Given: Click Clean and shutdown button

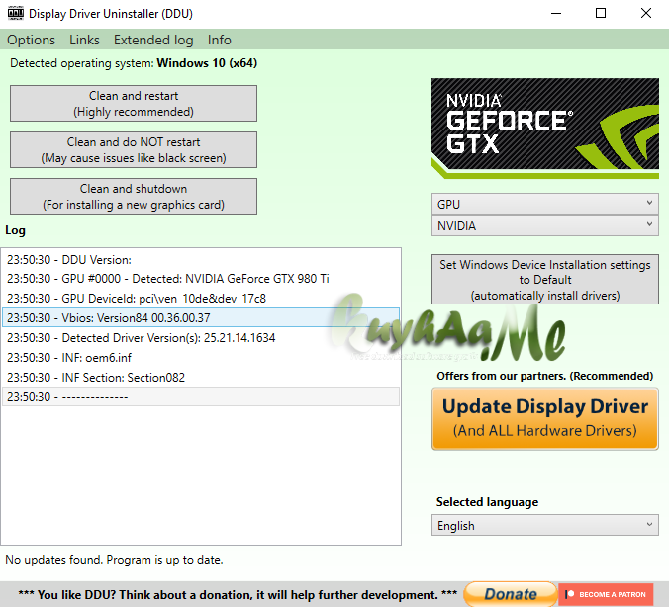Looking at the screenshot, I should point(134,196).
